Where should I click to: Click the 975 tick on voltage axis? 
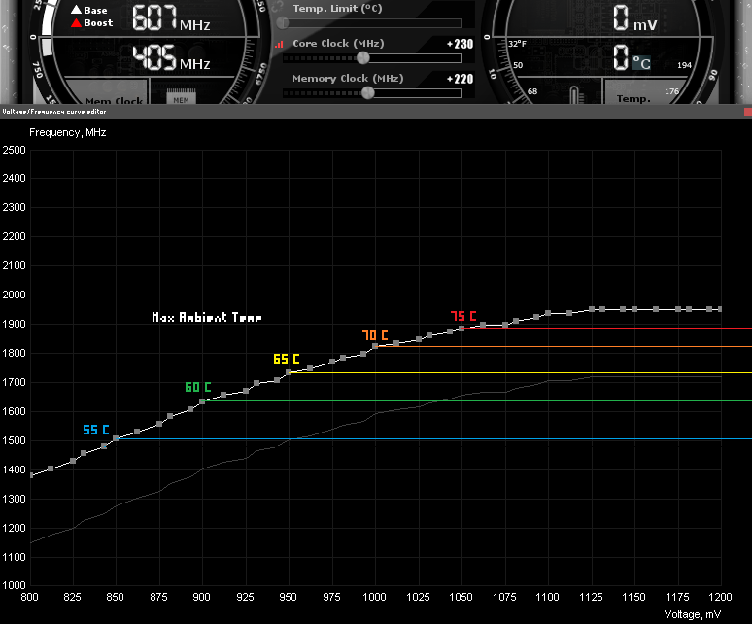coord(331,597)
